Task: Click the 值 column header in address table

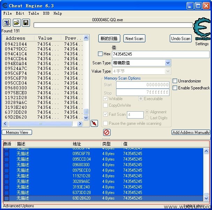Action: coord(125,144)
